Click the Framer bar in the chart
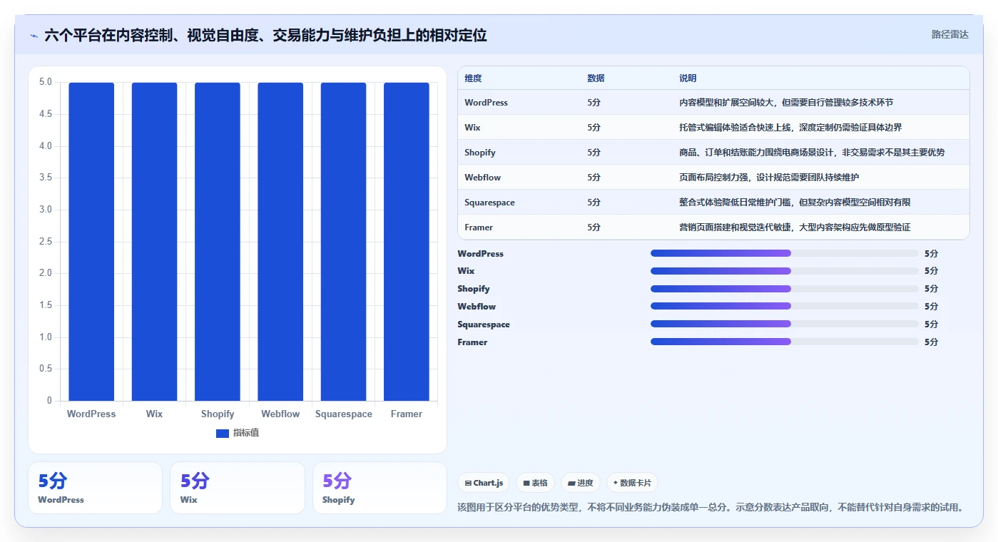 407,241
